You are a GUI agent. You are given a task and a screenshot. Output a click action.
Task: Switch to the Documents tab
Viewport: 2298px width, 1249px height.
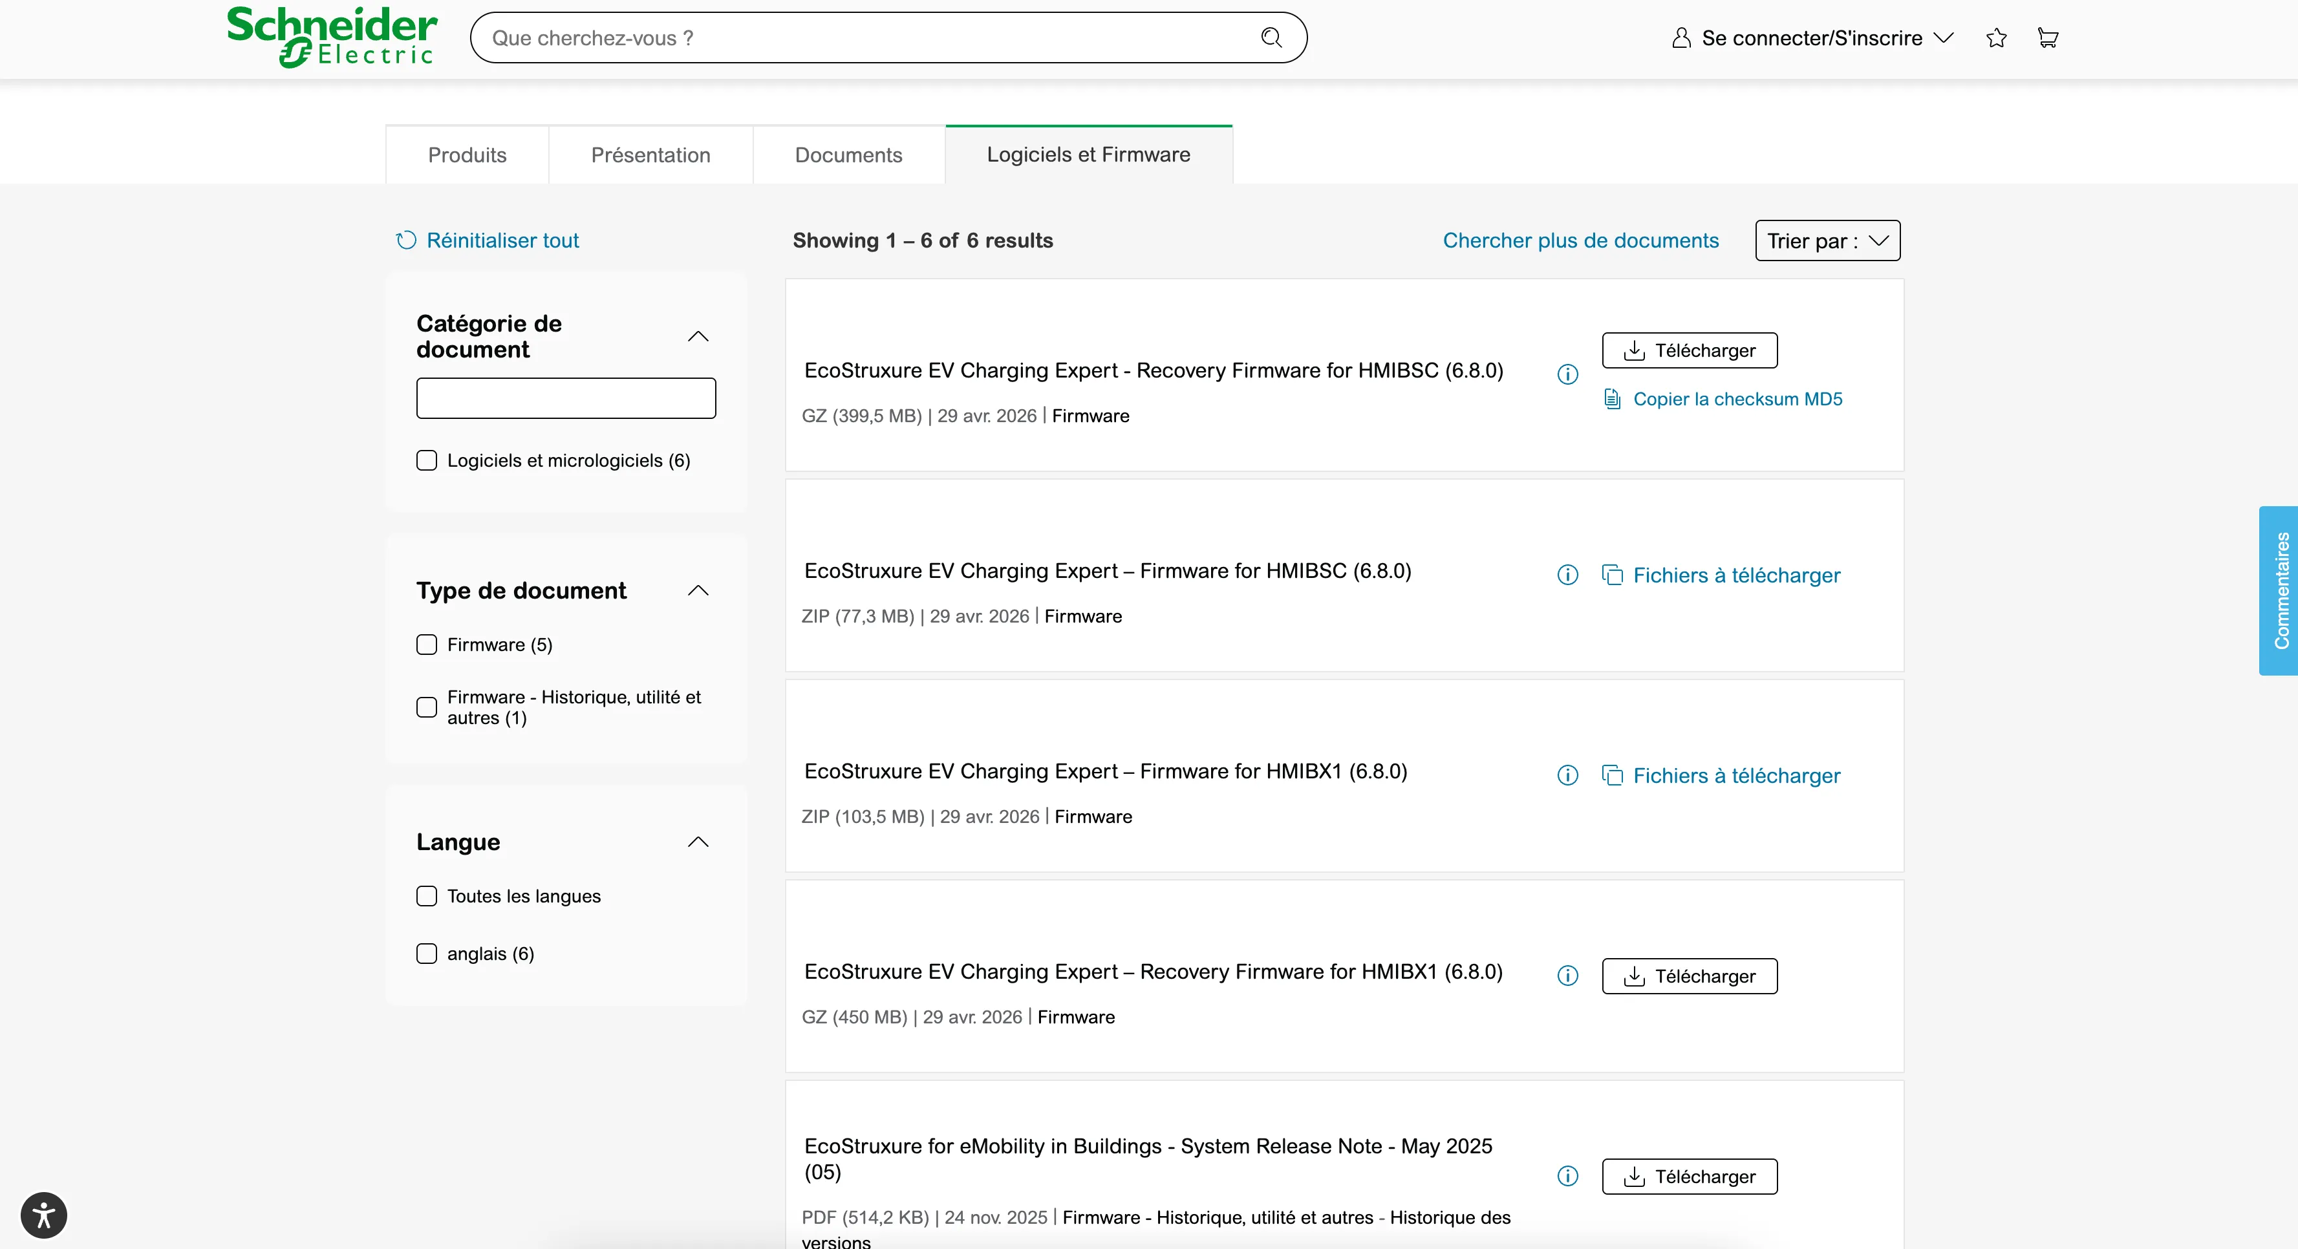(x=848, y=155)
